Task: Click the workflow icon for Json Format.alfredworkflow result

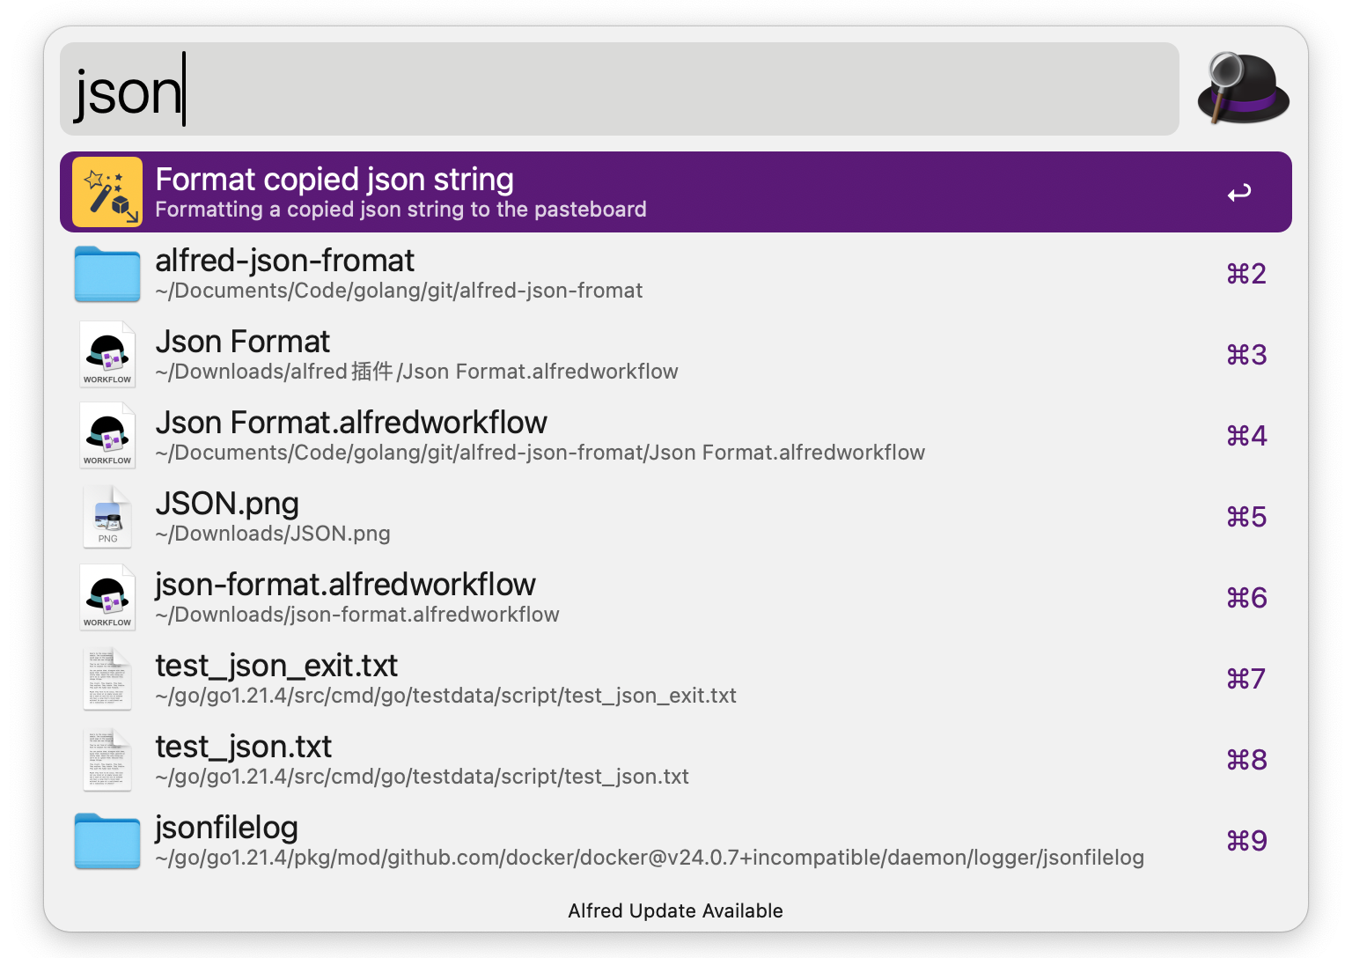Action: (107, 435)
